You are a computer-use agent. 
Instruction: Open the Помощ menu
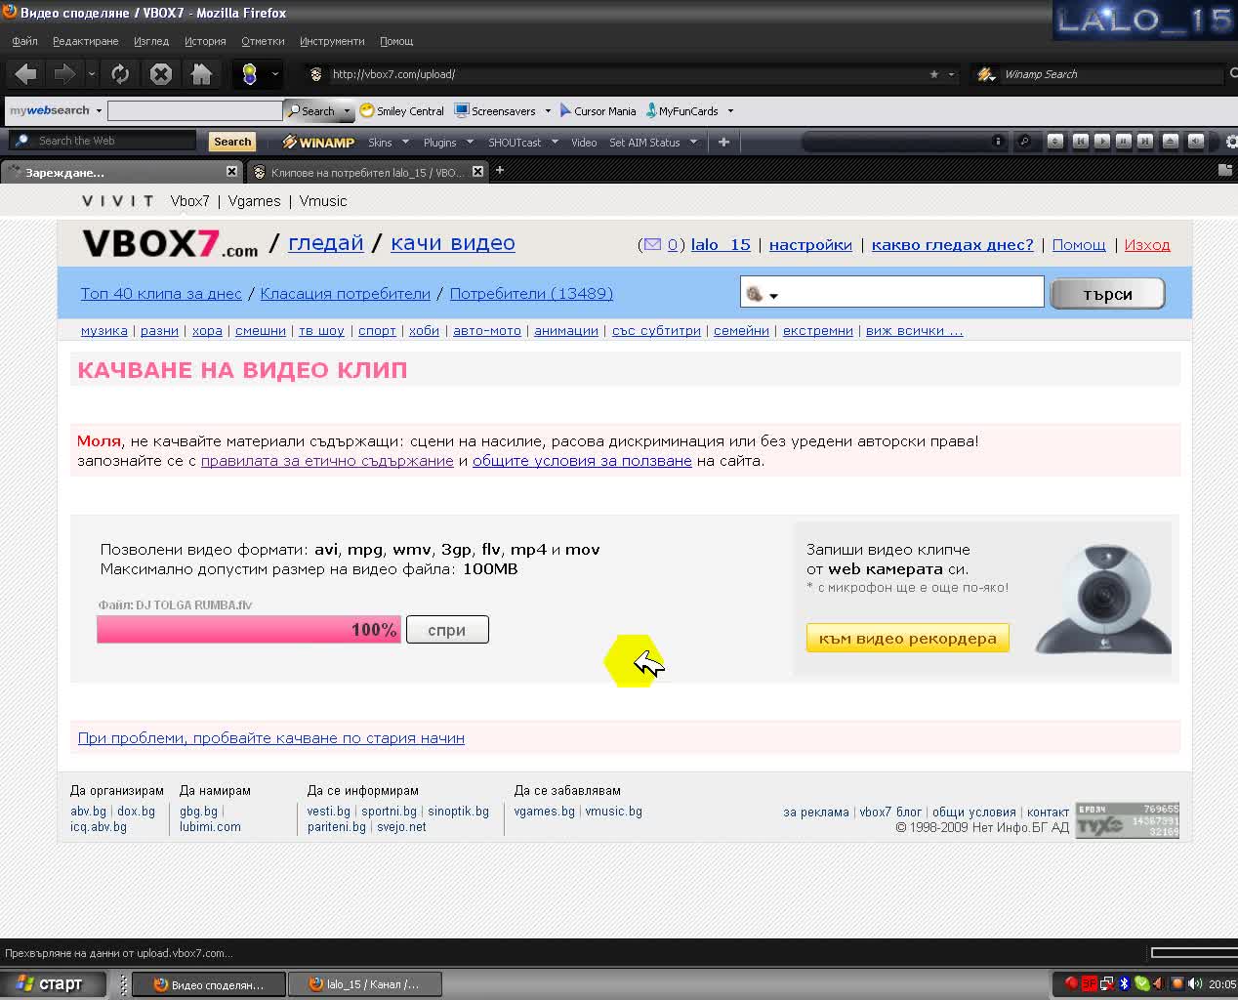pos(396,41)
